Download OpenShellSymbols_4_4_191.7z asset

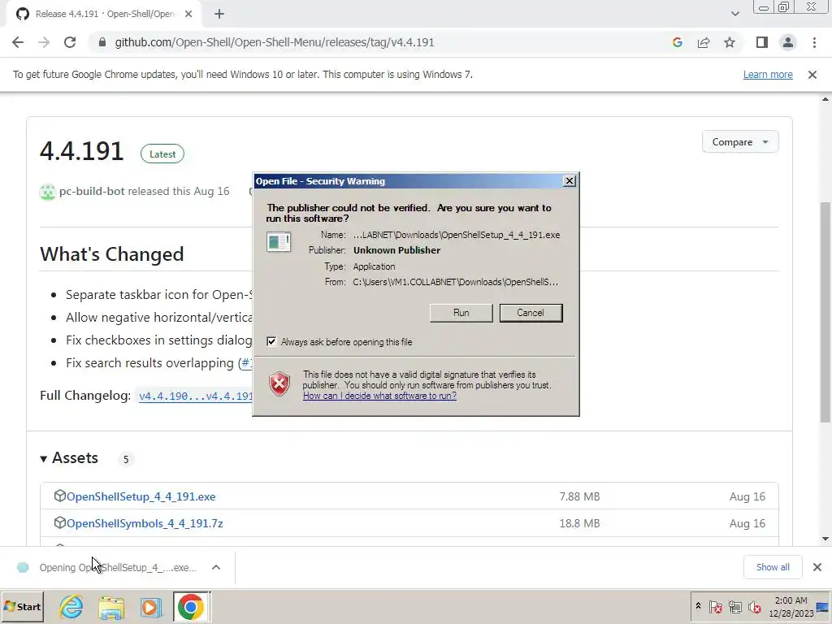[x=145, y=524]
